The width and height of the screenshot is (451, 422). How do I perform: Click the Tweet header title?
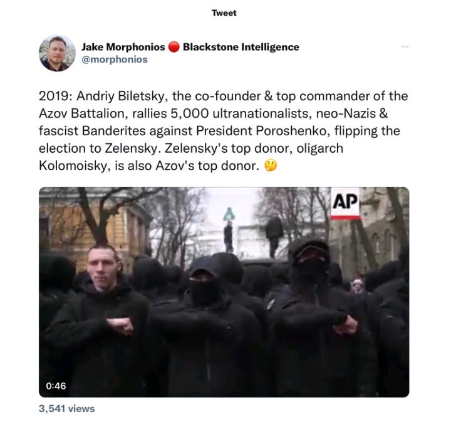(x=224, y=13)
